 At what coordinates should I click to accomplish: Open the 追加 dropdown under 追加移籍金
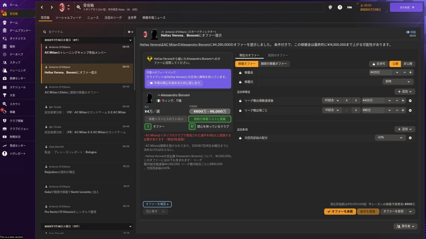[x=405, y=92]
